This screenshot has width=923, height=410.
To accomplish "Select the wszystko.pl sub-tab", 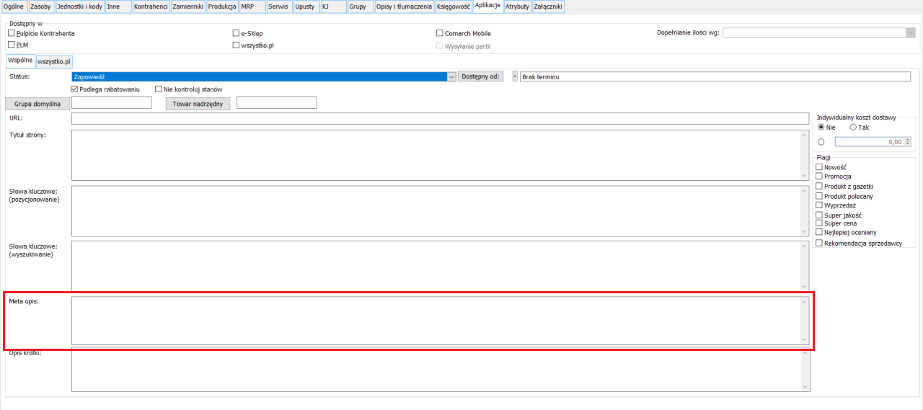I will 54,61.
